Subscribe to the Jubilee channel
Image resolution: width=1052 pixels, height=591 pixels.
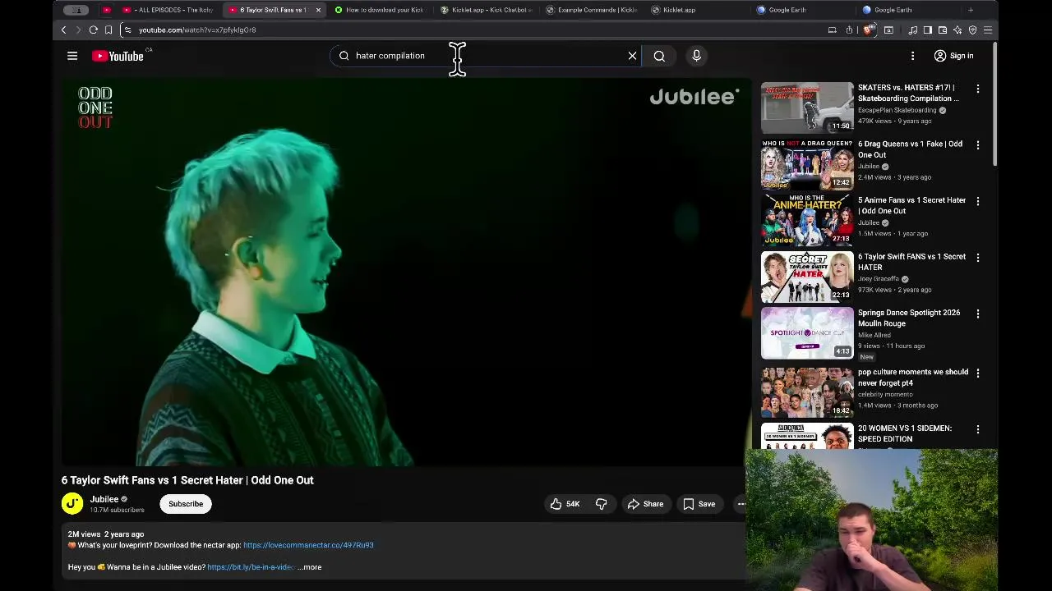pyautogui.click(x=186, y=504)
